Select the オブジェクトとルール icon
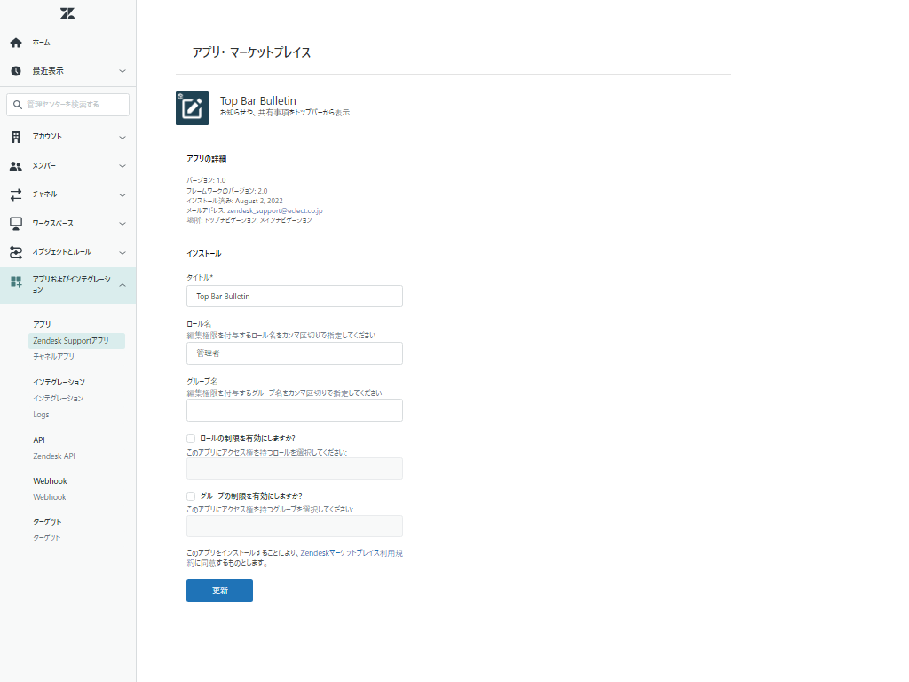Viewport: 909px width, 682px height. tap(14, 251)
